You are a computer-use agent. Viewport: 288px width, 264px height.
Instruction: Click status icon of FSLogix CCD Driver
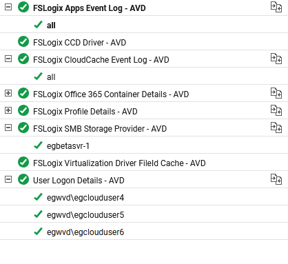[23, 41]
